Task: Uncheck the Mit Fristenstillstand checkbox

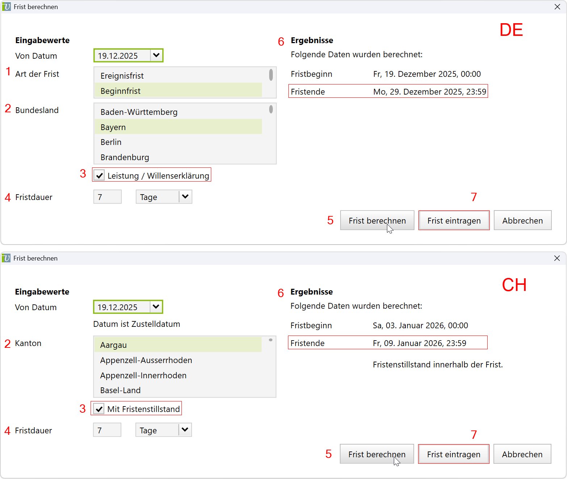Action: 99,409
